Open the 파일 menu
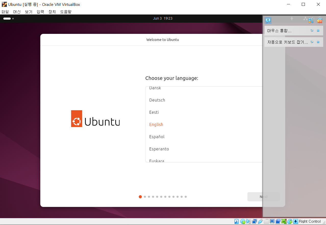Screen dimensions: 326x225 pyautogui.click(x=5, y=12)
